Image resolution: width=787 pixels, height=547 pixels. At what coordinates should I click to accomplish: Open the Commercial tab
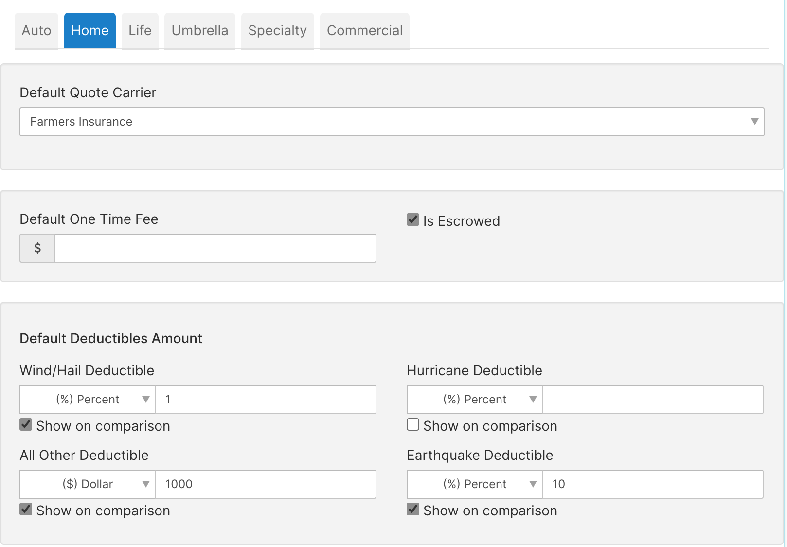tap(364, 30)
